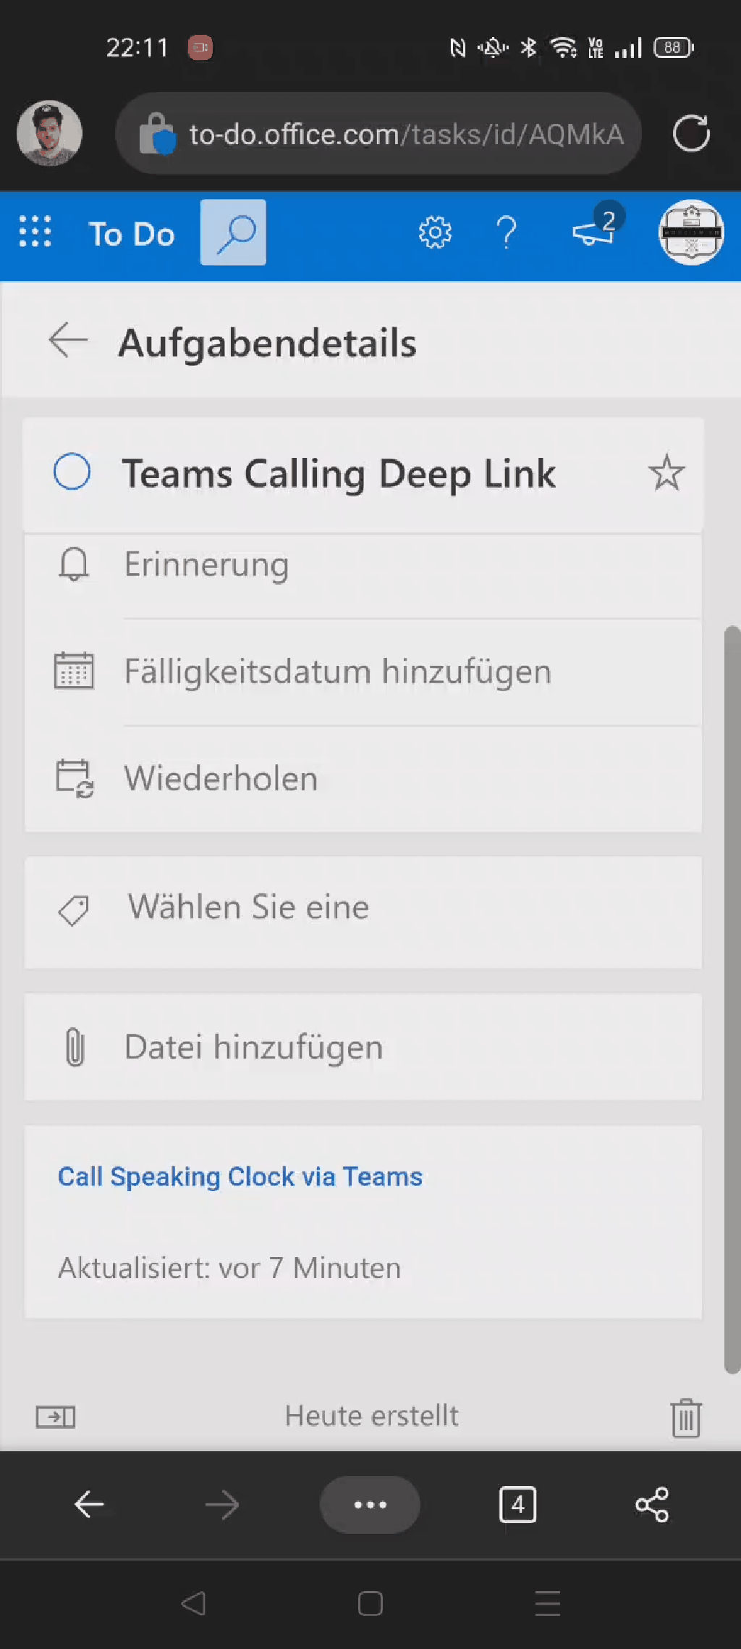Click Fälligkeitsdatum hinzufügen
The width and height of the screenshot is (741, 1649).
click(338, 671)
